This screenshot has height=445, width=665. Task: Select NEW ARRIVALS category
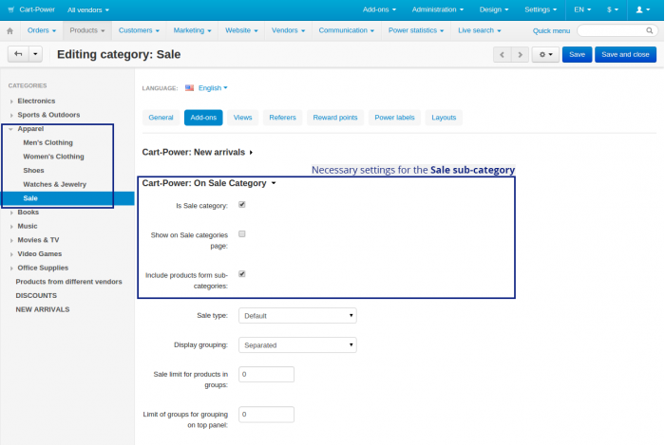point(43,309)
